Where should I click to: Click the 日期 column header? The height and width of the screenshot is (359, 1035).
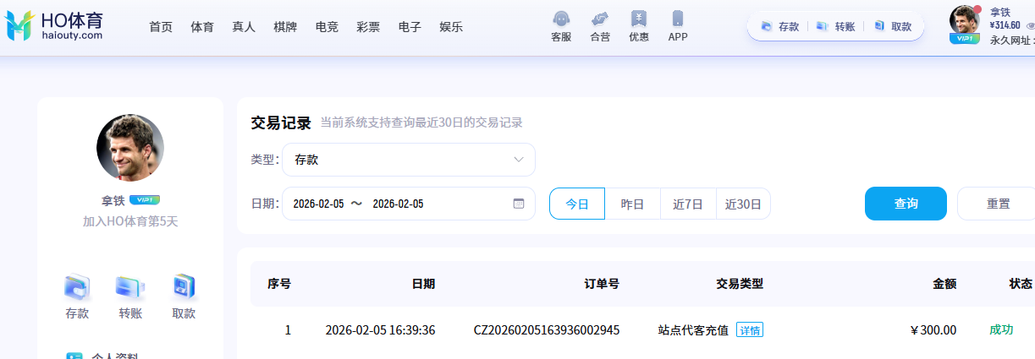coord(423,284)
